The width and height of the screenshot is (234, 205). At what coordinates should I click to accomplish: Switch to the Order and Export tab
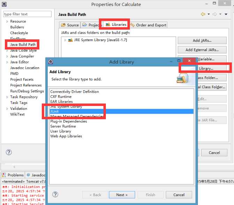148,25
